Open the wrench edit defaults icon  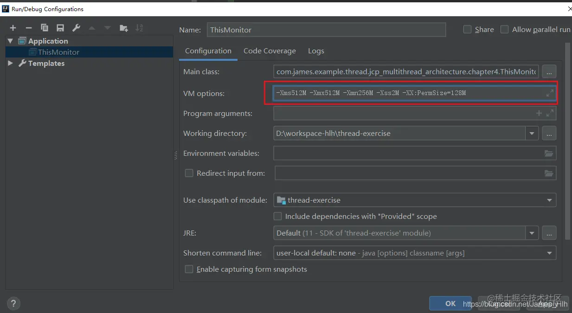pyautogui.click(x=76, y=28)
